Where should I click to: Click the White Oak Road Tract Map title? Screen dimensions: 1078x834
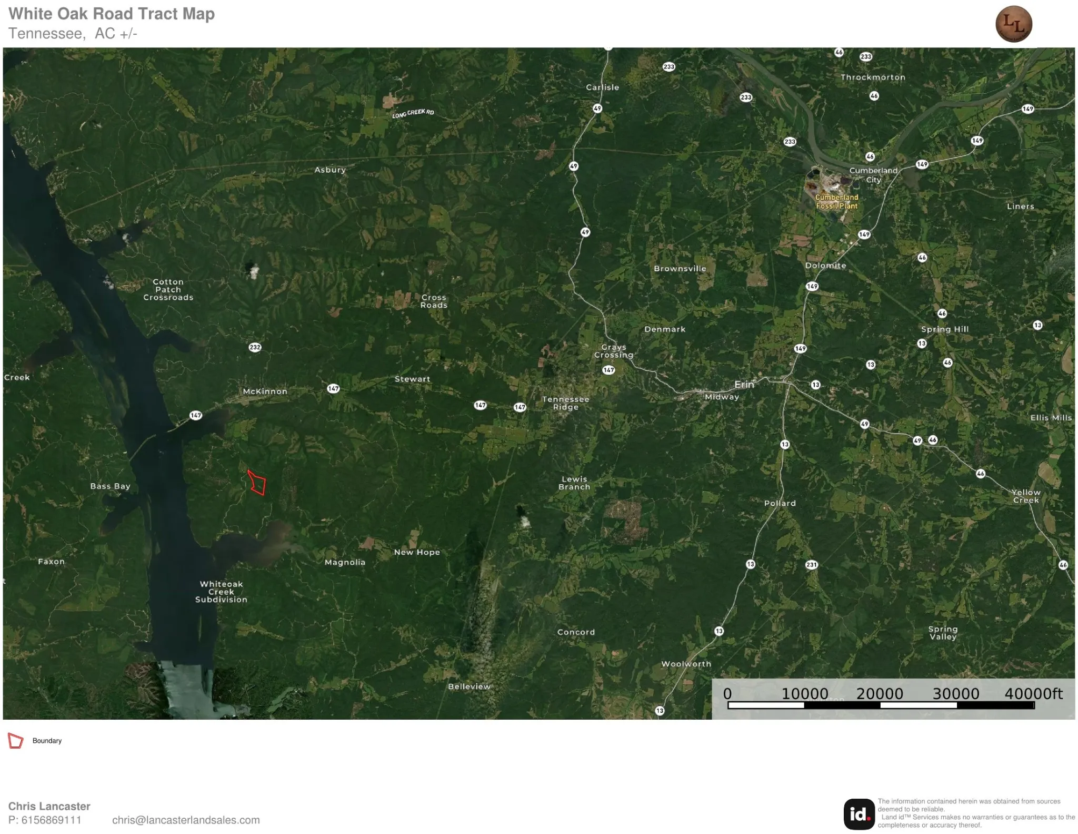pyautogui.click(x=112, y=14)
